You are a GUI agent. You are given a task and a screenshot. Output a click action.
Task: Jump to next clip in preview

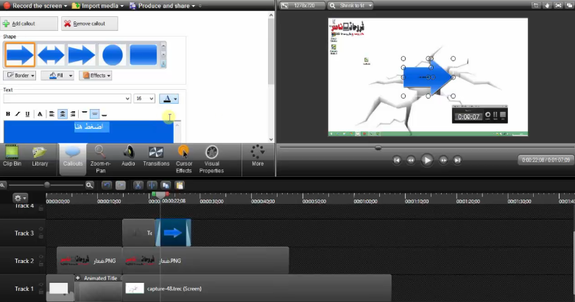457,160
